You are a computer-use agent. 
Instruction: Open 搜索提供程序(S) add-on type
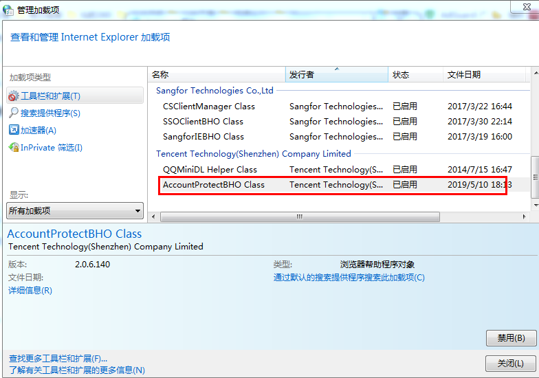coord(50,113)
